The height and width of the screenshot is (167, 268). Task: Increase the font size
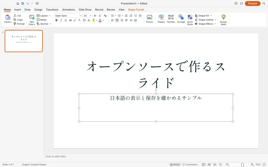[95, 15]
